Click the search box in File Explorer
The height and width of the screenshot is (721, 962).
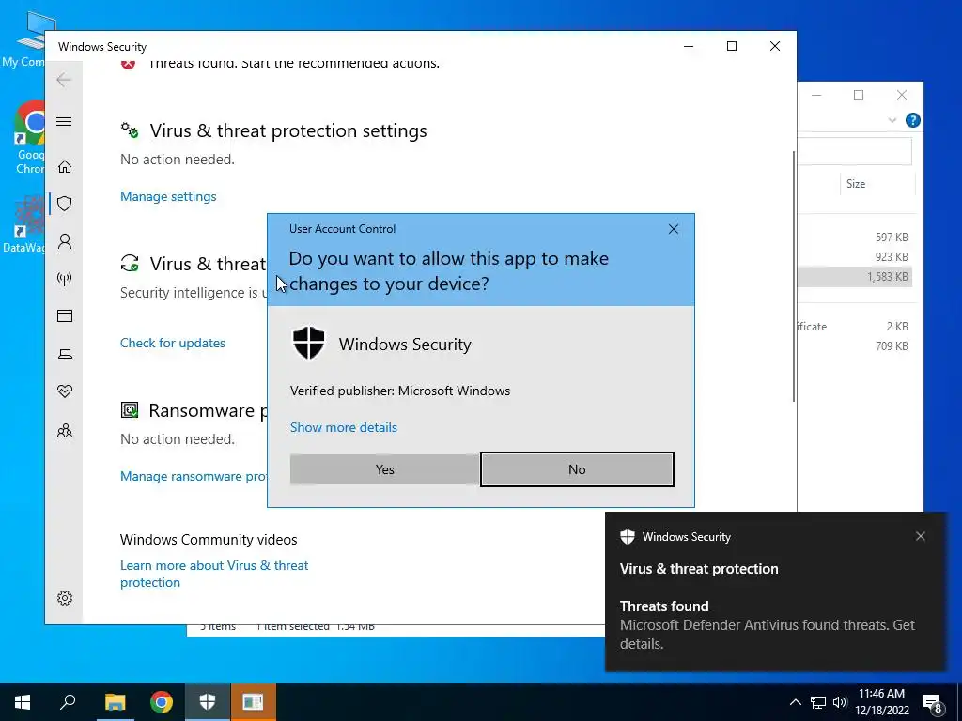coord(855,151)
